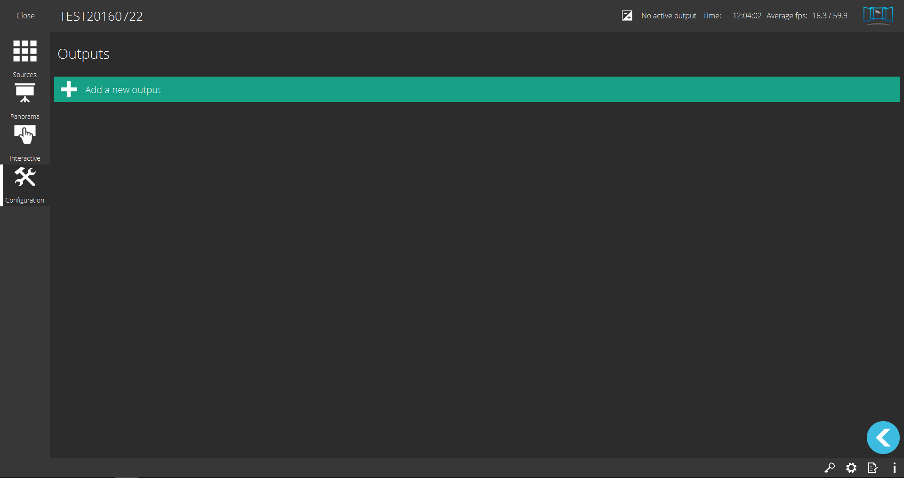Close the TEST20160722 project
904x478 pixels.
coord(25,16)
